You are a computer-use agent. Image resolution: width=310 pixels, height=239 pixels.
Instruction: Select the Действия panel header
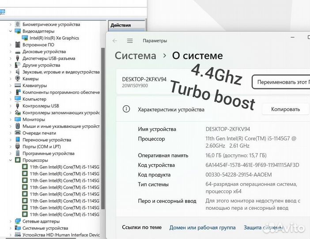(127, 25)
